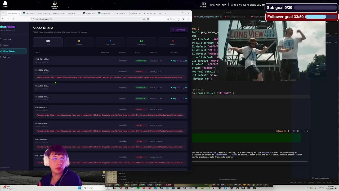Play the video for job f9db45b4
This screenshot has height=191, width=339.
[174, 61]
